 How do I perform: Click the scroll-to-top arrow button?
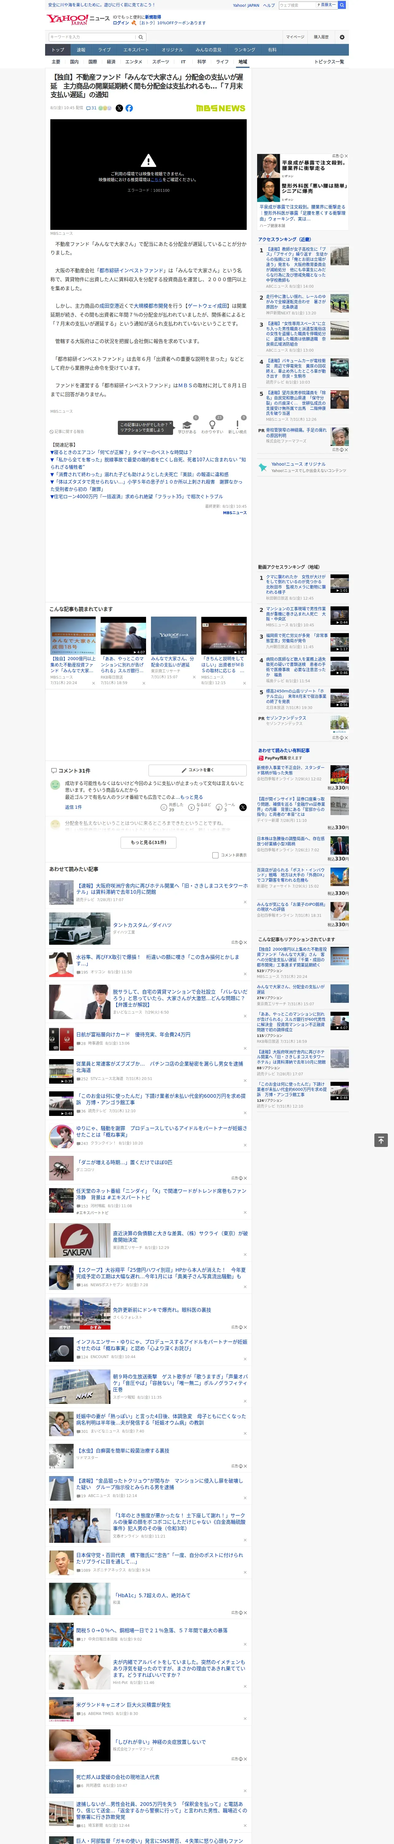[x=381, y=1140]
